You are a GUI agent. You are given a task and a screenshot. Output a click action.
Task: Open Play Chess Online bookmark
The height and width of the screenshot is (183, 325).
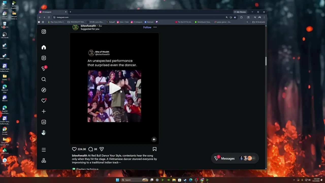click(x=56, y=22)
